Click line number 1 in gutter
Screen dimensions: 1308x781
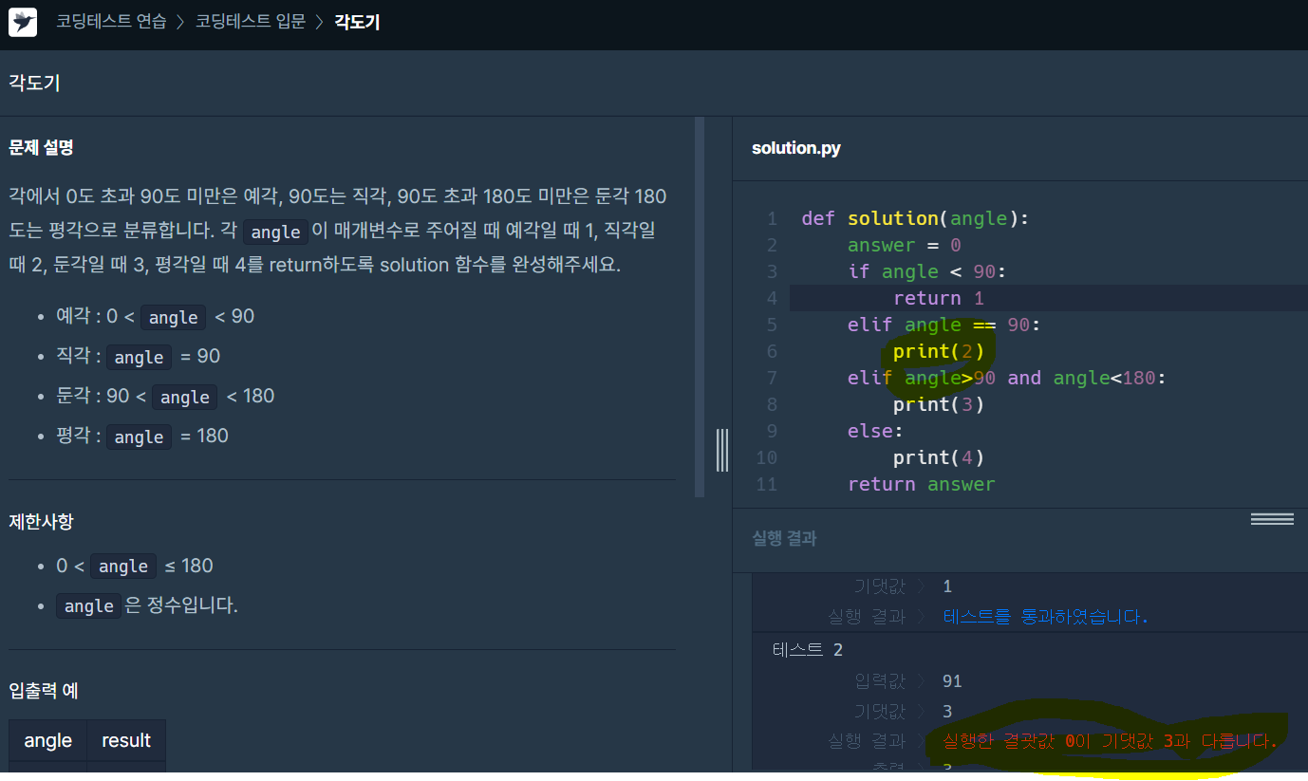click(x=772, y=218)
